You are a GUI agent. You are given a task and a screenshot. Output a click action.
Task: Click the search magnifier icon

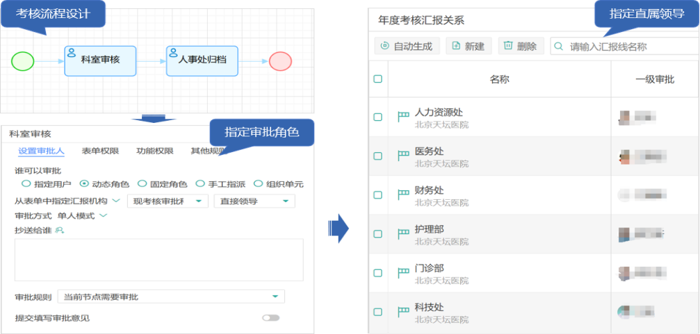click(559, 47)
